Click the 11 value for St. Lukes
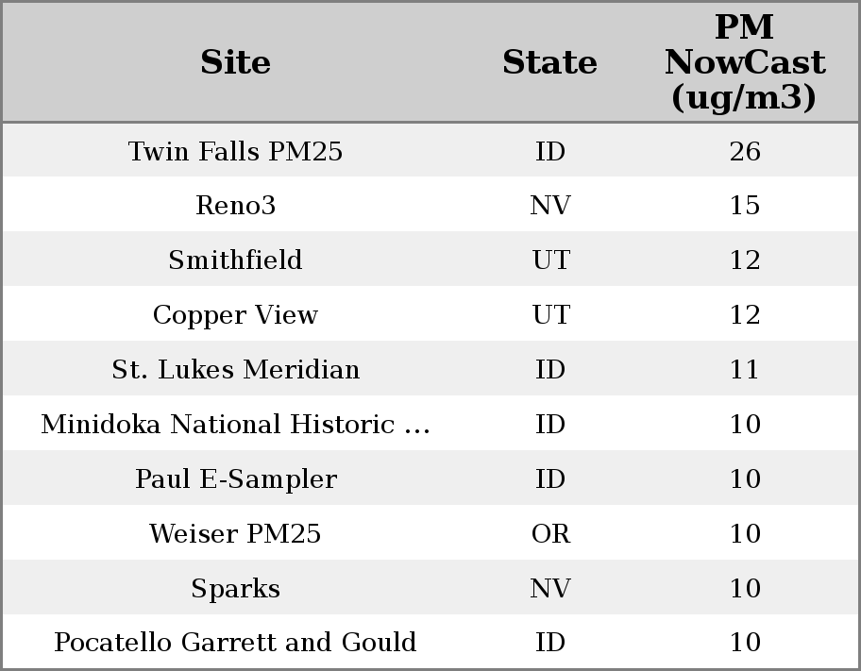Image resolution: width=861 pixels, height=671 pixels. pos(744,370)
